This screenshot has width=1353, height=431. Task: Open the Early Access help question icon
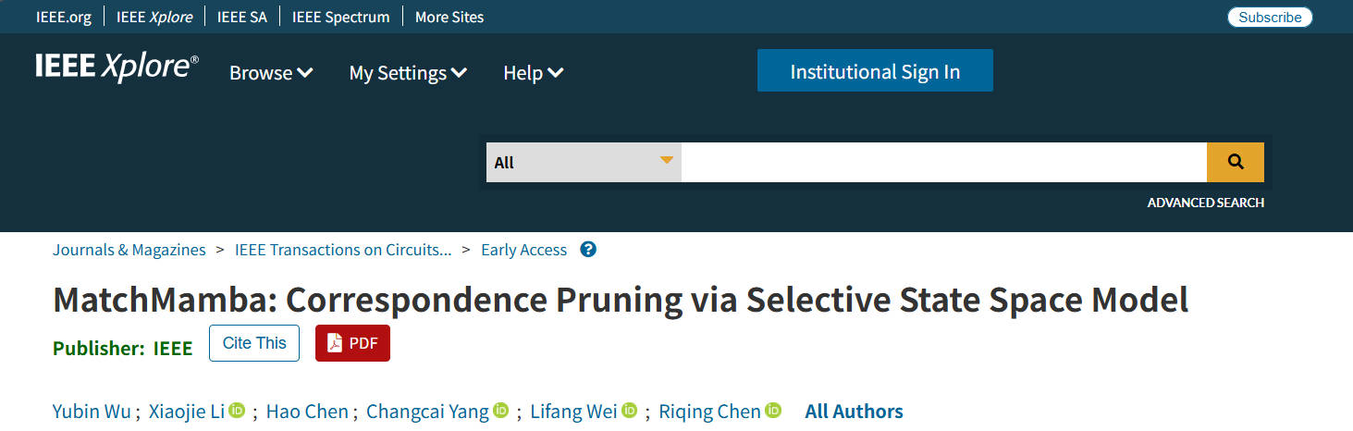tap(588, 250)
